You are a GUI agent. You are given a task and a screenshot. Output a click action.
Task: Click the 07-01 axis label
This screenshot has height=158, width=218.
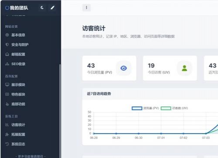pyautogui.click(x=161, y=138)
